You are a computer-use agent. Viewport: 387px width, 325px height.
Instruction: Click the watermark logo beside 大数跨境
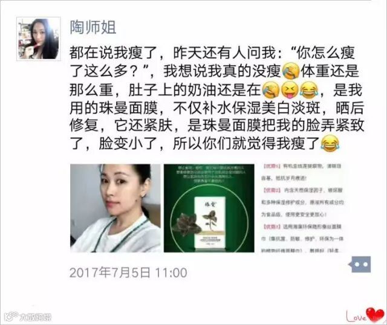pos(11,317)
